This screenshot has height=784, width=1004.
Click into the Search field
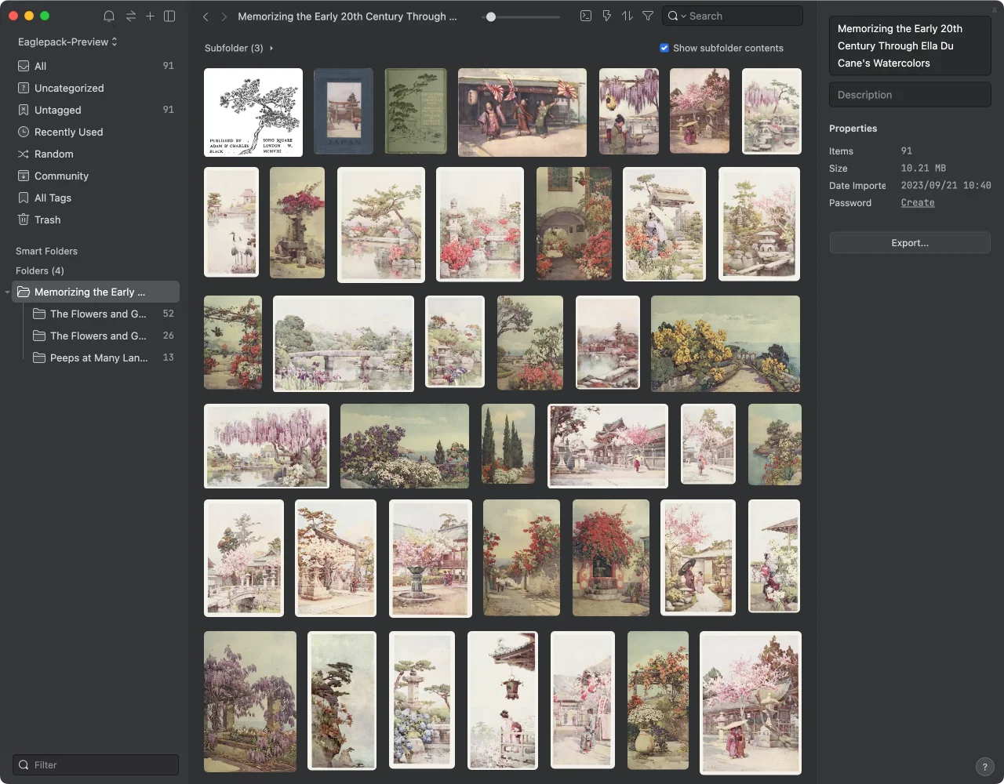733,16
